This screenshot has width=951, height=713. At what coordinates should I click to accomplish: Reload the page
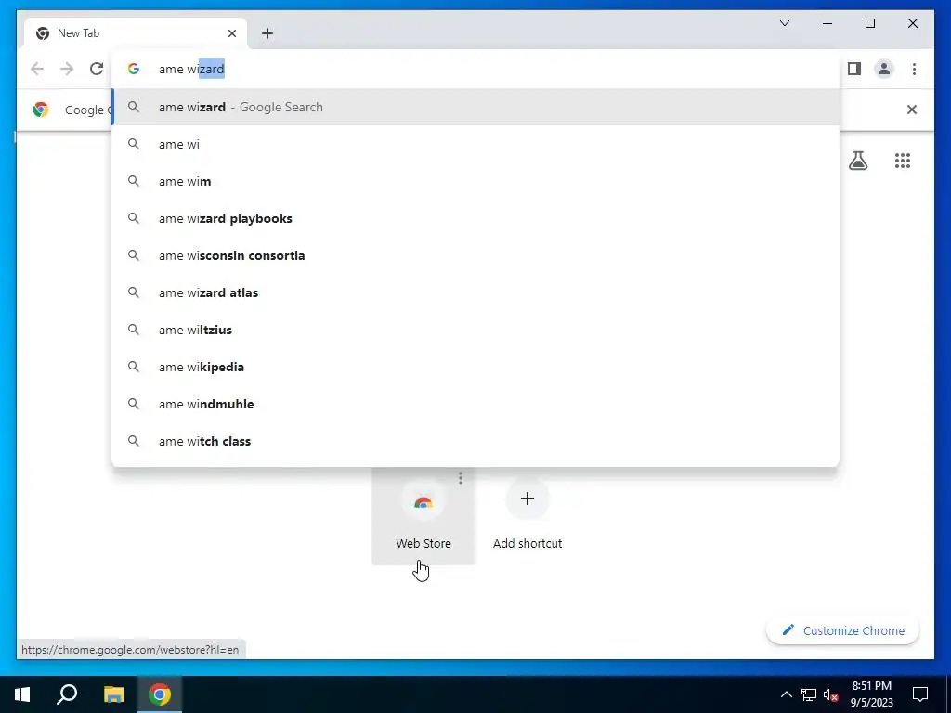click(x=97, y=69)
